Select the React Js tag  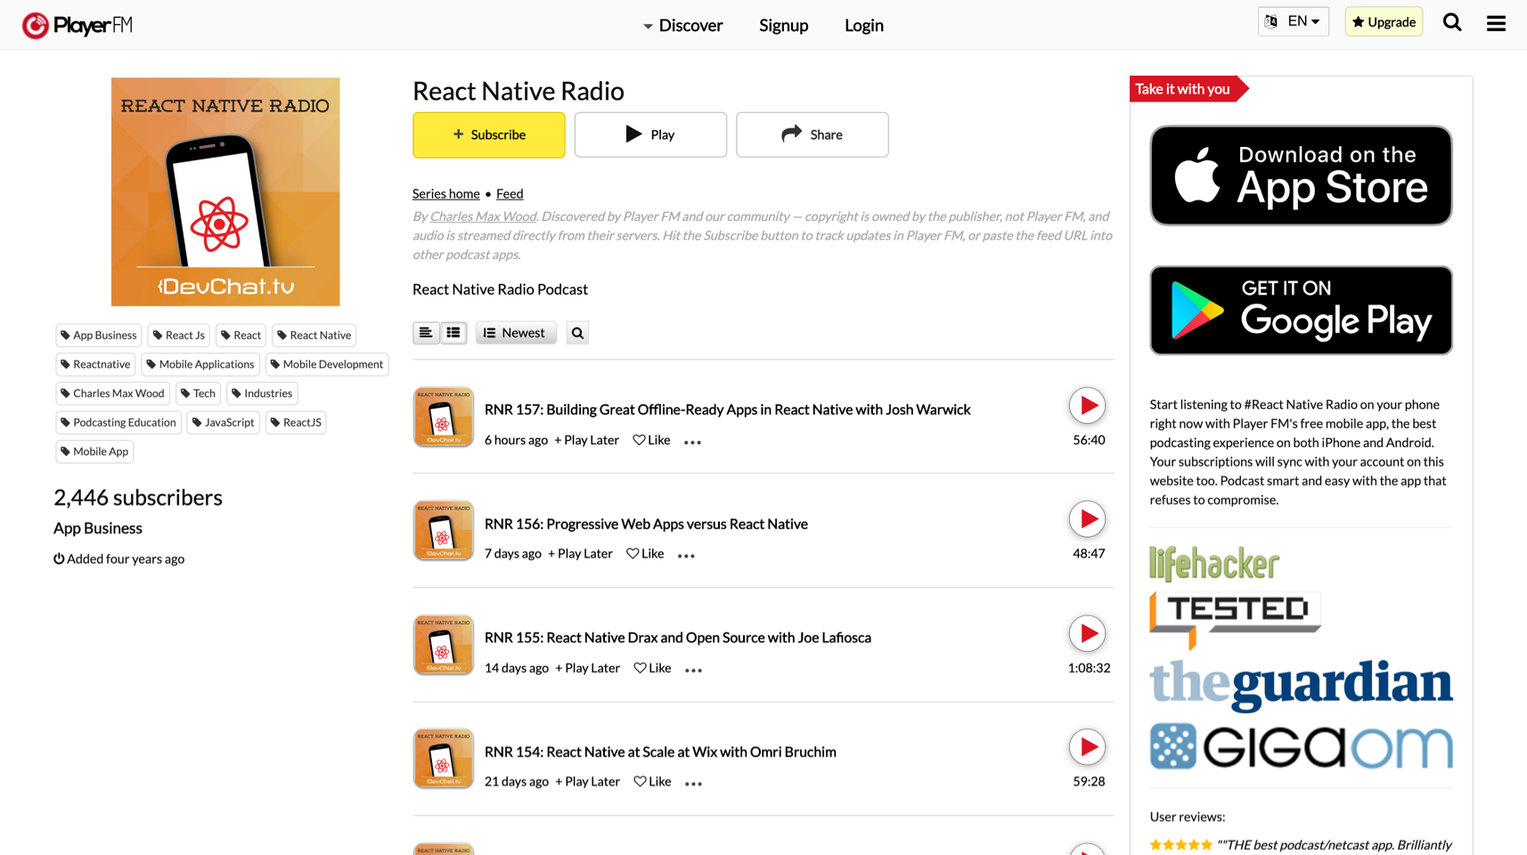pyautogui.click(x=179, y=336)
